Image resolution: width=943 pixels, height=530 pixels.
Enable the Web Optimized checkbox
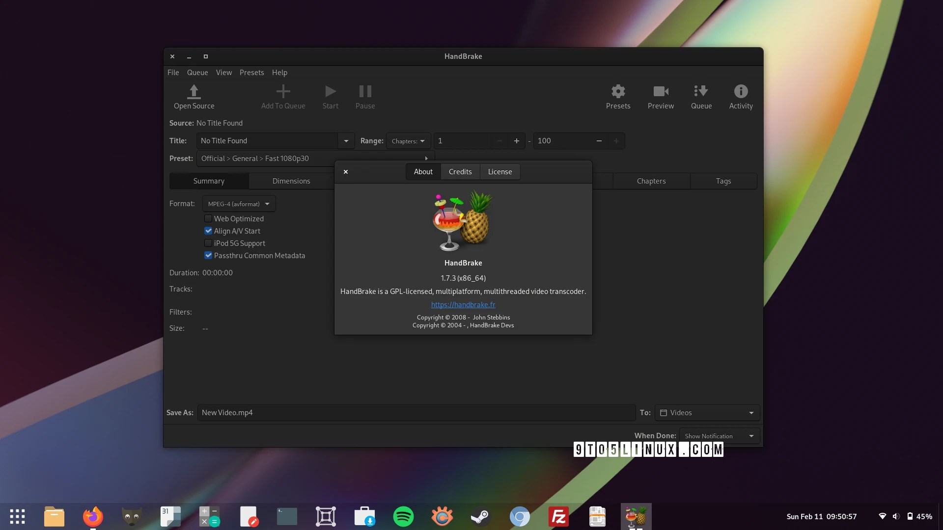coord(208,219)
